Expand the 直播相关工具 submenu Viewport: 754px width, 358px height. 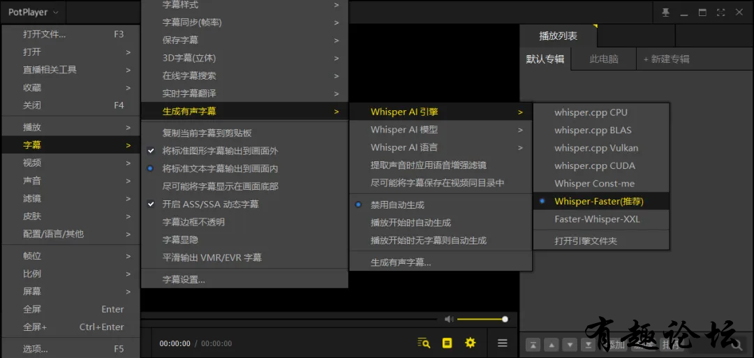point(71,70)
